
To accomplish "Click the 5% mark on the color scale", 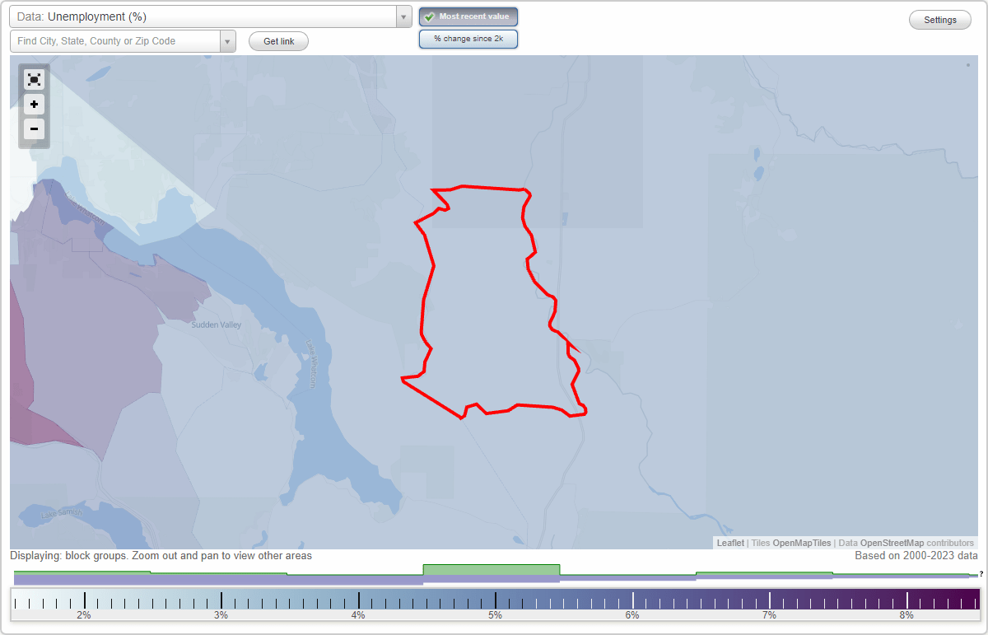I will coord(495,600).
